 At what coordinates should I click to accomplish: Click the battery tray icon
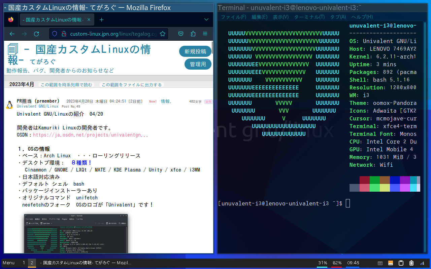tap(411, 263)
